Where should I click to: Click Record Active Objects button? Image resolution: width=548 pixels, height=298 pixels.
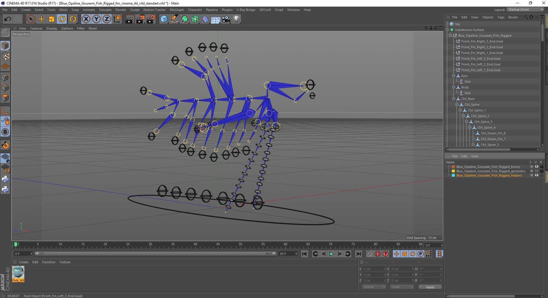(x=370, y=254)
